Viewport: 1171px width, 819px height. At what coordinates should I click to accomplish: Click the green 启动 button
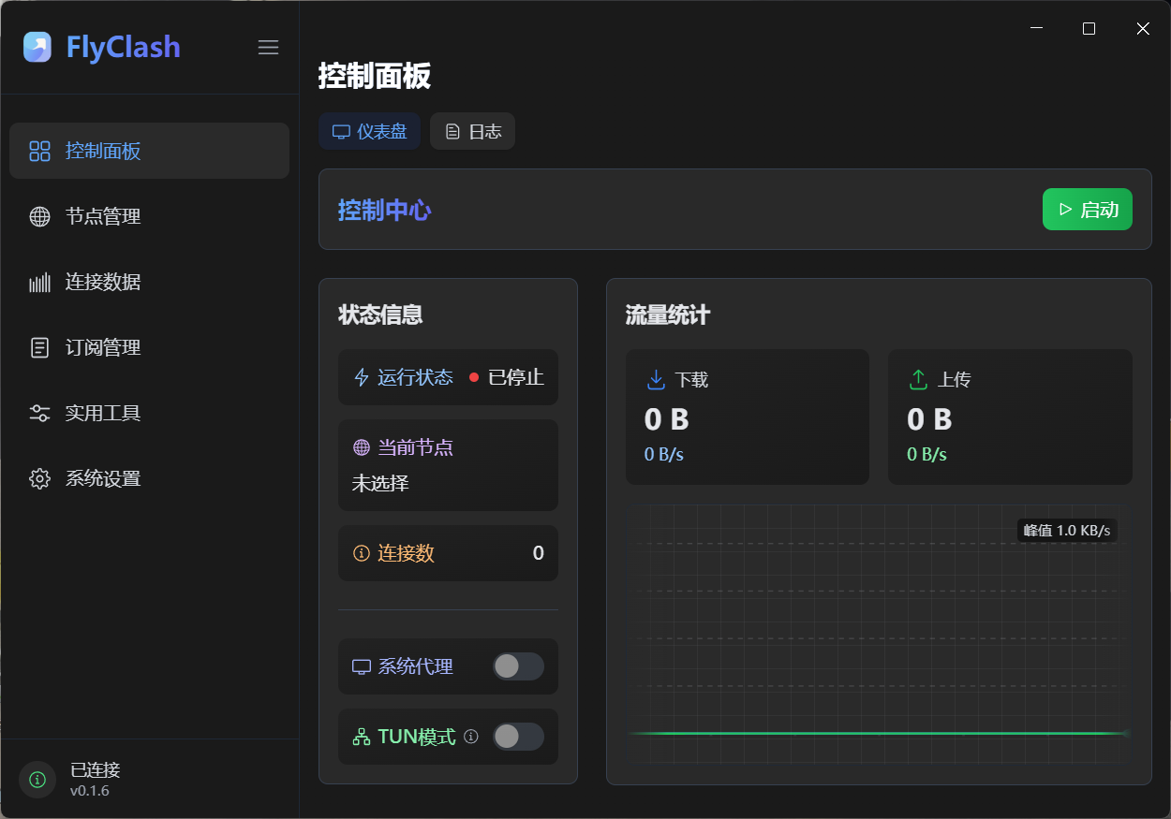[1088, 210]
